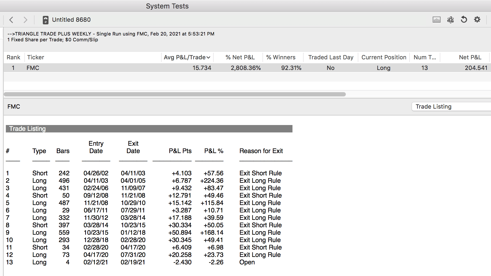Sort by Num T... column header
The width and height of the screenshot is (491, 276).
pyautogui.click(x=425, y=57)
